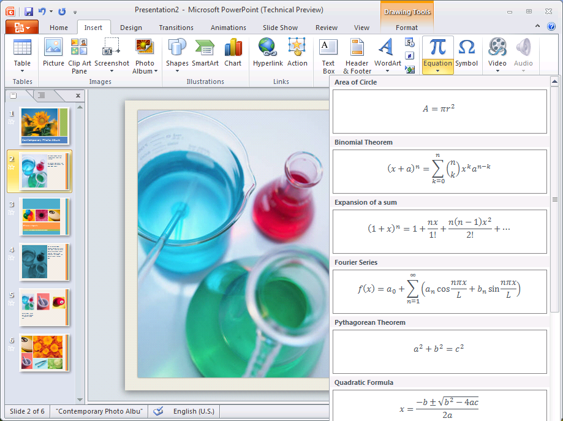Screen dimensions: 563x421
Task: Insert Slide Number small icon
Action: [x=410, y=56]
